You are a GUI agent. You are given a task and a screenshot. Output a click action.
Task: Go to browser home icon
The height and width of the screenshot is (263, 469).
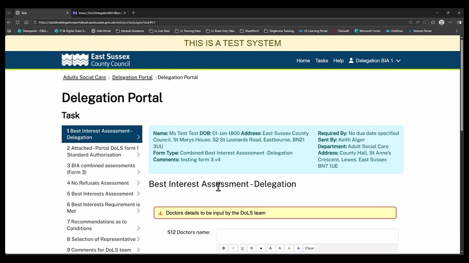[26, 22]
